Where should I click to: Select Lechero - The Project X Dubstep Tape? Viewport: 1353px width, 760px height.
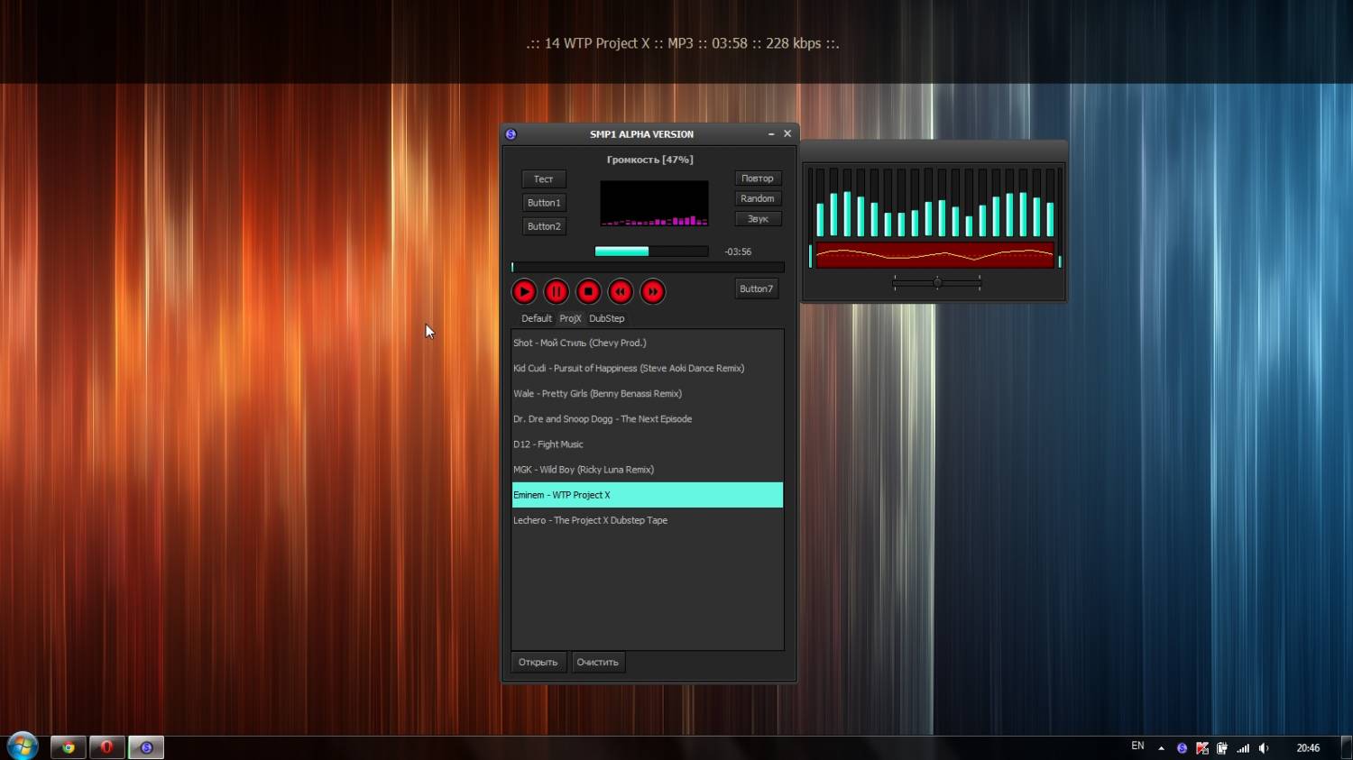coord(648,520)
